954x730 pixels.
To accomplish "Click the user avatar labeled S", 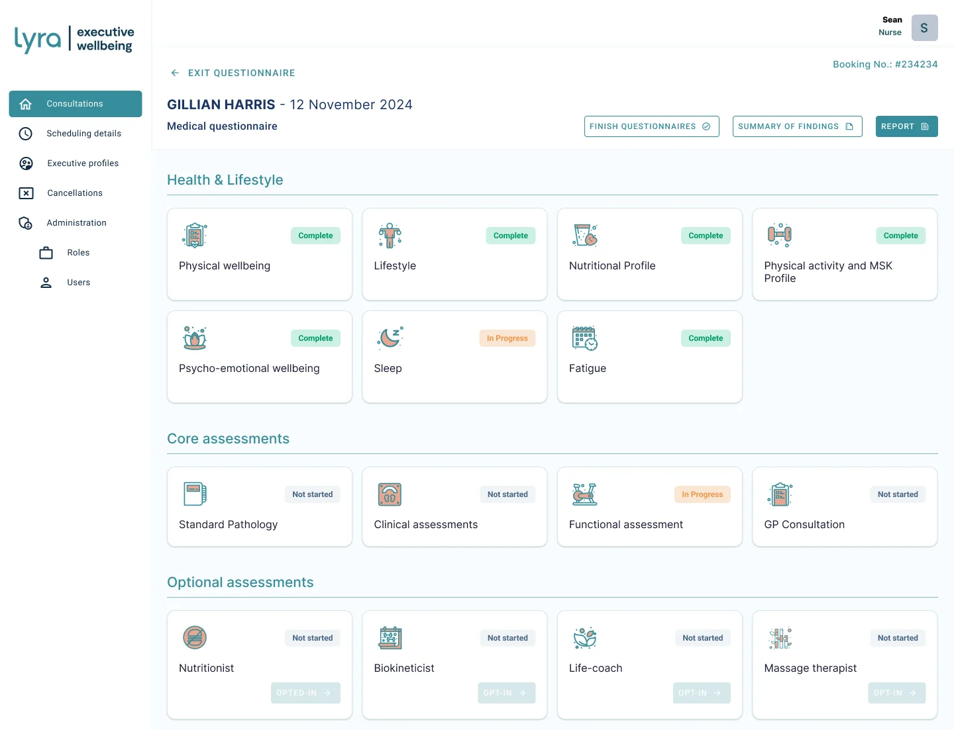I will (x=924, y=28).
